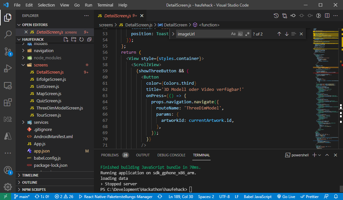Toggle Match Whole Word in find

(x=240, y=34)
